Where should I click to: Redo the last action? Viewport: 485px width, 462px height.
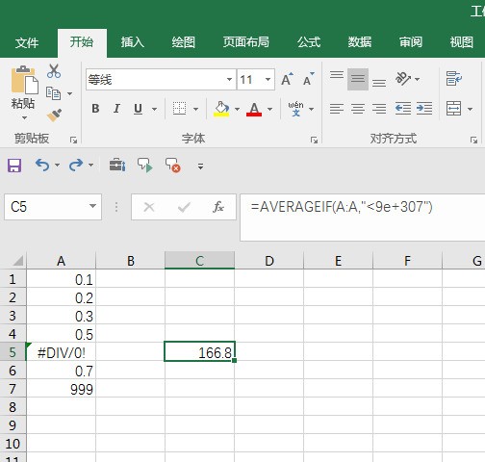click(x=76, y=166)
